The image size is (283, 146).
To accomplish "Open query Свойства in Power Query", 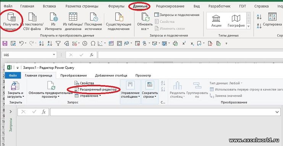I will 84,83.
